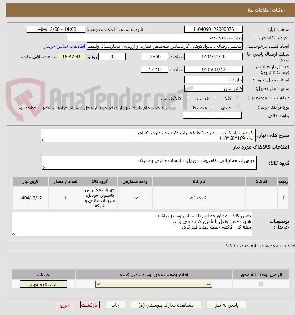This screenshot has width=295, height=315.
Task: Click the response deadline date 1404/12/10
Action: click(213, 57)
